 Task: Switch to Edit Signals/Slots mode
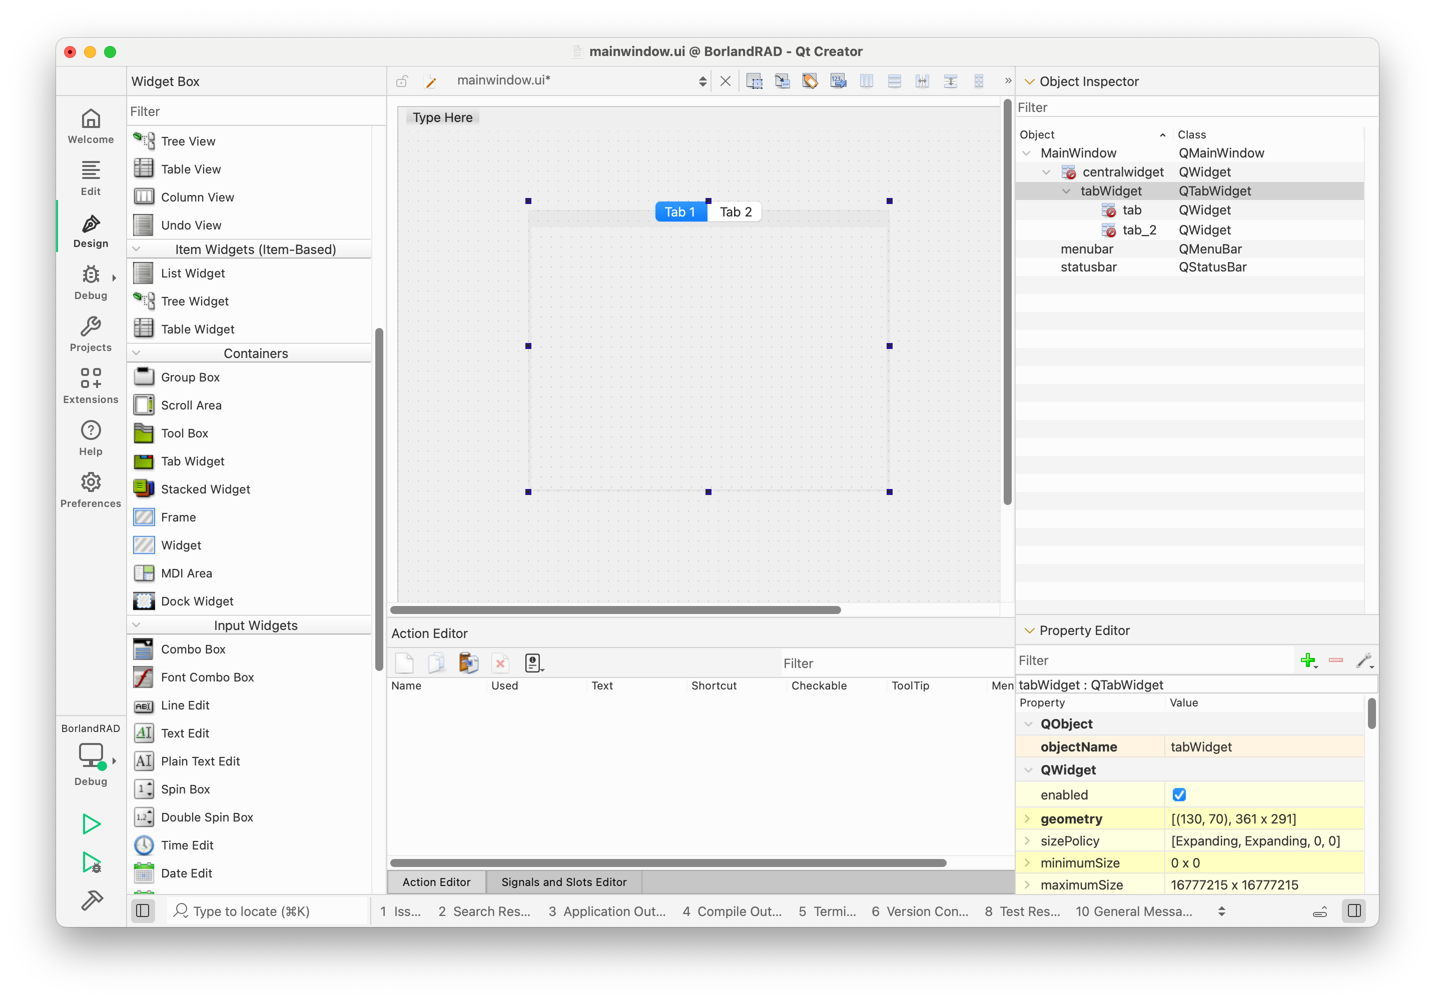point(782,80)
